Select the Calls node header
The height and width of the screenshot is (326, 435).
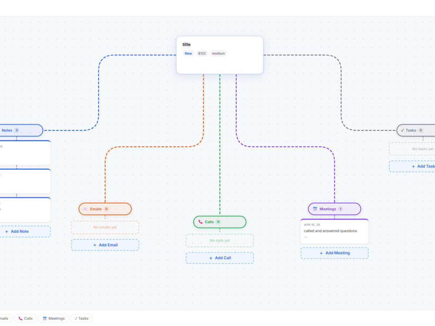pyautogui.click(x=220, y=222)
